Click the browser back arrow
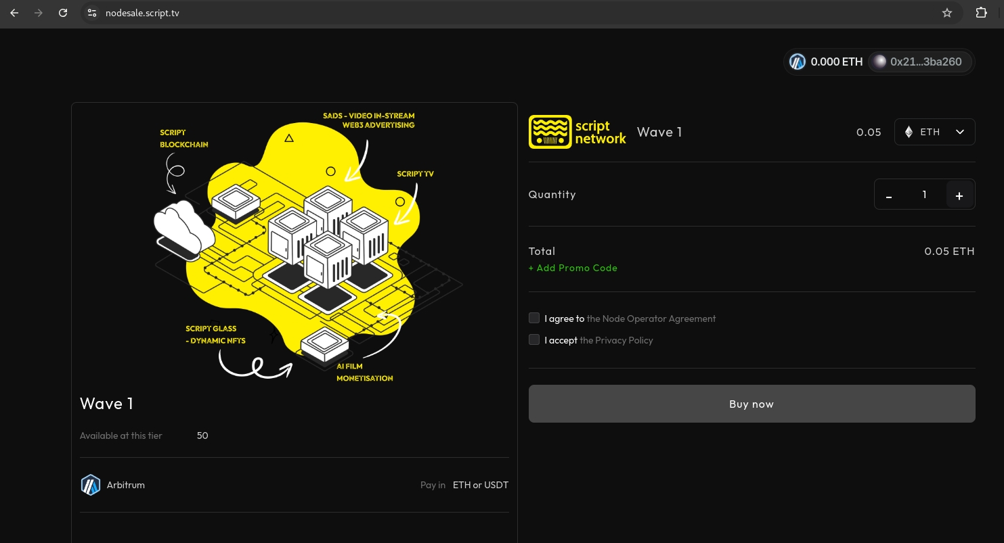The width and height of the screenshot is (1004, 543). (x=14, y=13)
